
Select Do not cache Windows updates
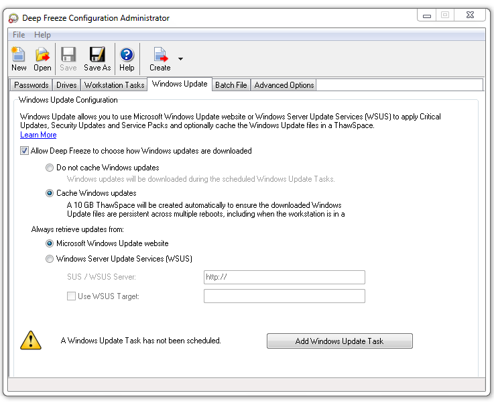(50, 168)
